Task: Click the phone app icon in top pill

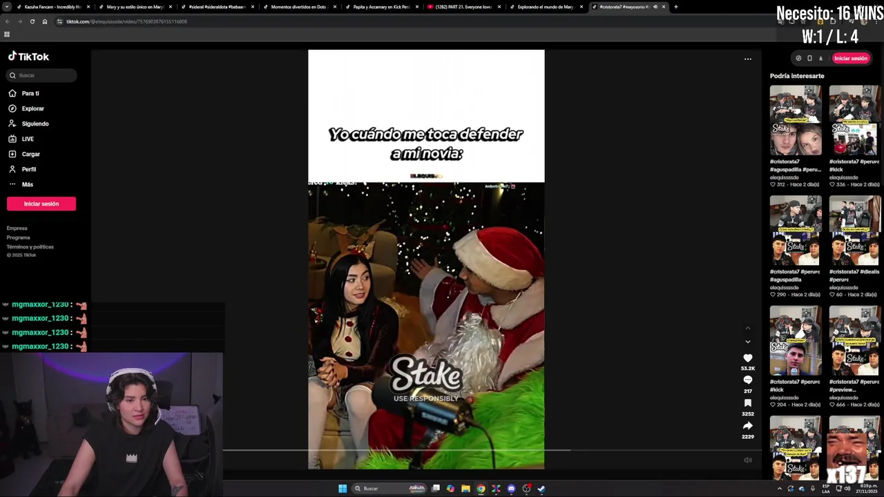Action: coord(809,58)
